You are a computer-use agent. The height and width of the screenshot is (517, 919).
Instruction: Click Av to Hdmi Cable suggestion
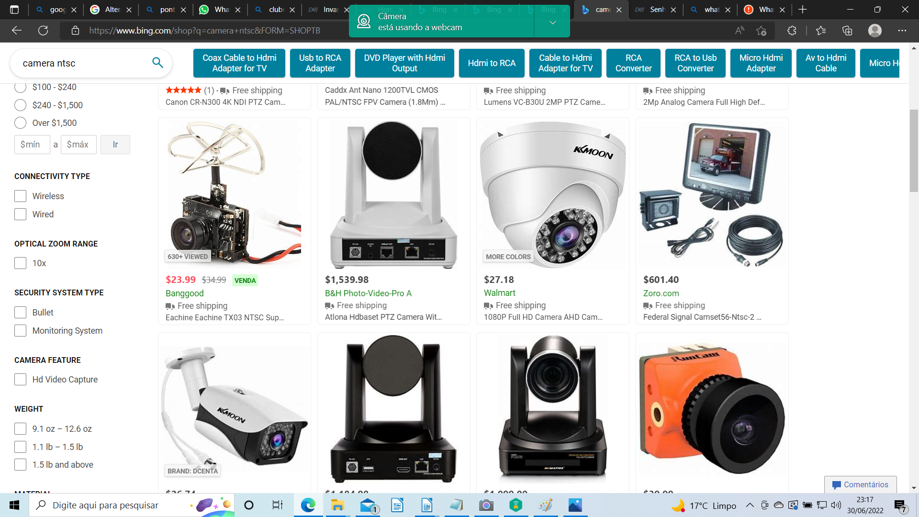click(826, 63)
